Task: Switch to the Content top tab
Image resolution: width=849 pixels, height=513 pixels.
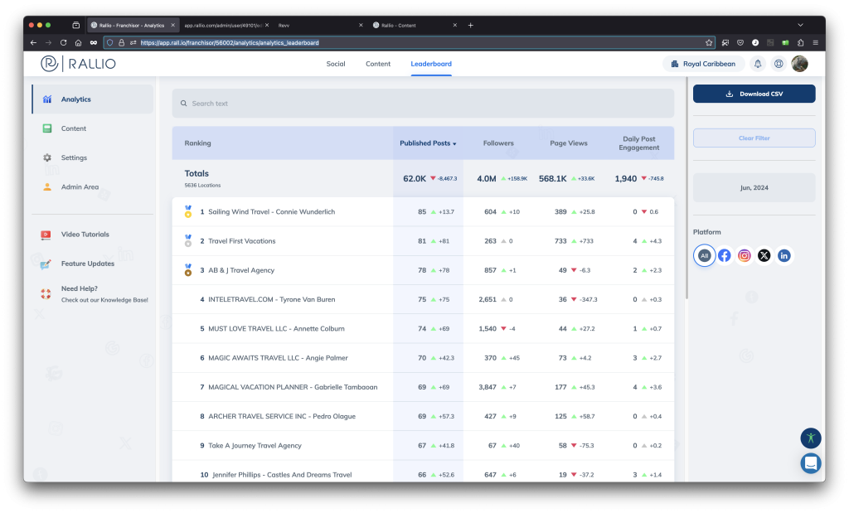Action: (x=378, y=64)
